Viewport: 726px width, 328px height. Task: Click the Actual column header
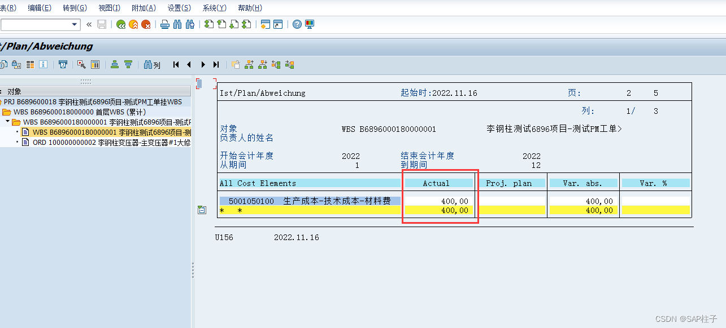438,183
